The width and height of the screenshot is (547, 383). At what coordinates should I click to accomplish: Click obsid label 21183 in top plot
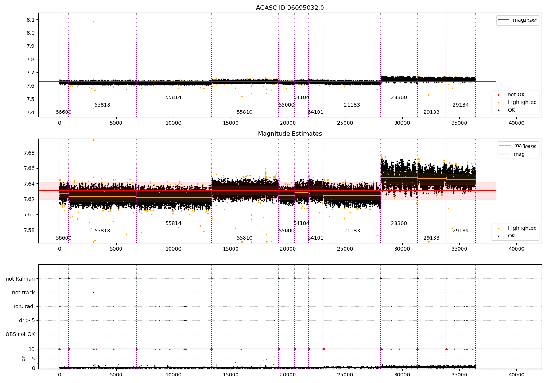coord(352,105)
